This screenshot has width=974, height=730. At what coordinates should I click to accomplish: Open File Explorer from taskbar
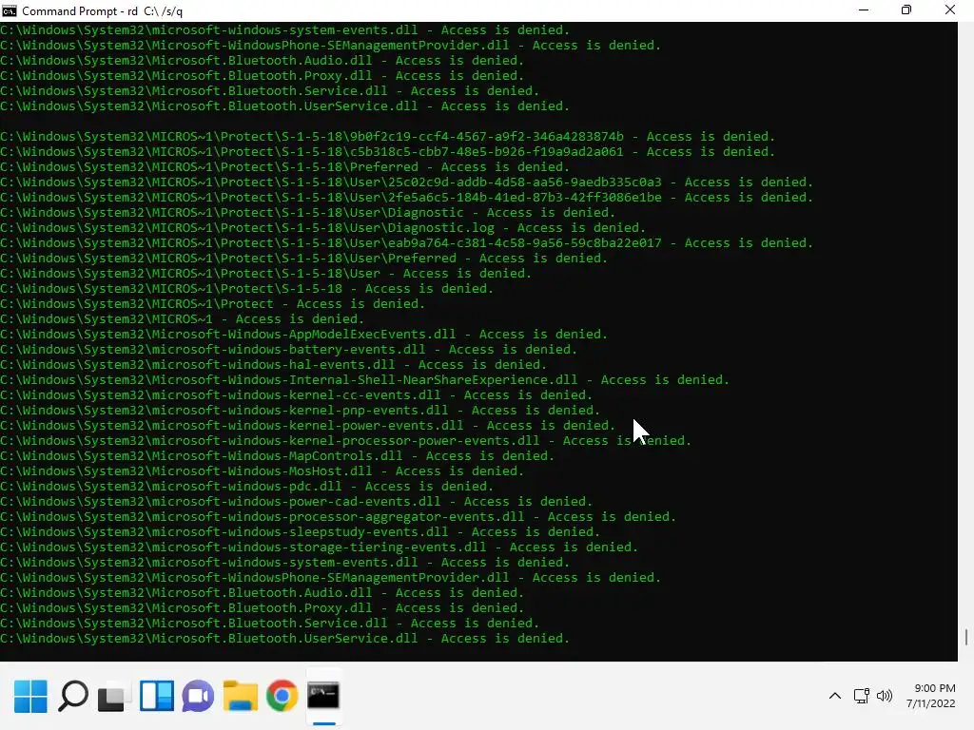coord(241,696)
